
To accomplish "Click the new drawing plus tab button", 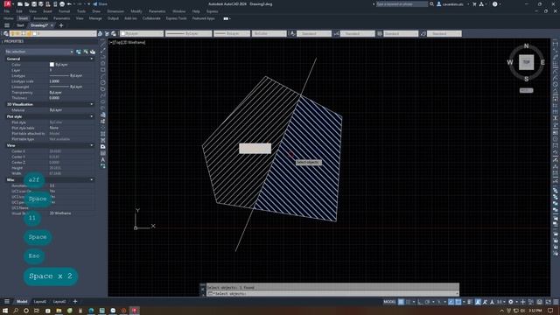I will click(61, 25).
